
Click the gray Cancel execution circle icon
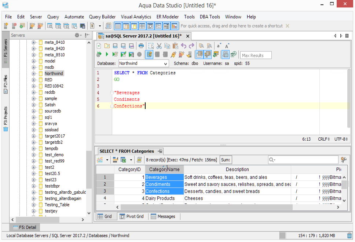pyautogui.click(x=139, y=55)
